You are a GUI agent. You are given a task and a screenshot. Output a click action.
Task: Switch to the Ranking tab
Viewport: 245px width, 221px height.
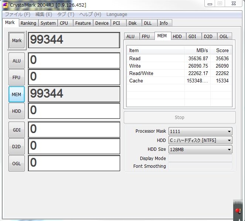(x=28, y=23)
